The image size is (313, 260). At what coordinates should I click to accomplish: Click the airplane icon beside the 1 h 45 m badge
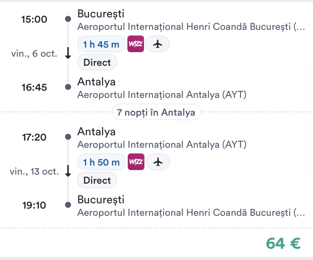tap(158, 45)
